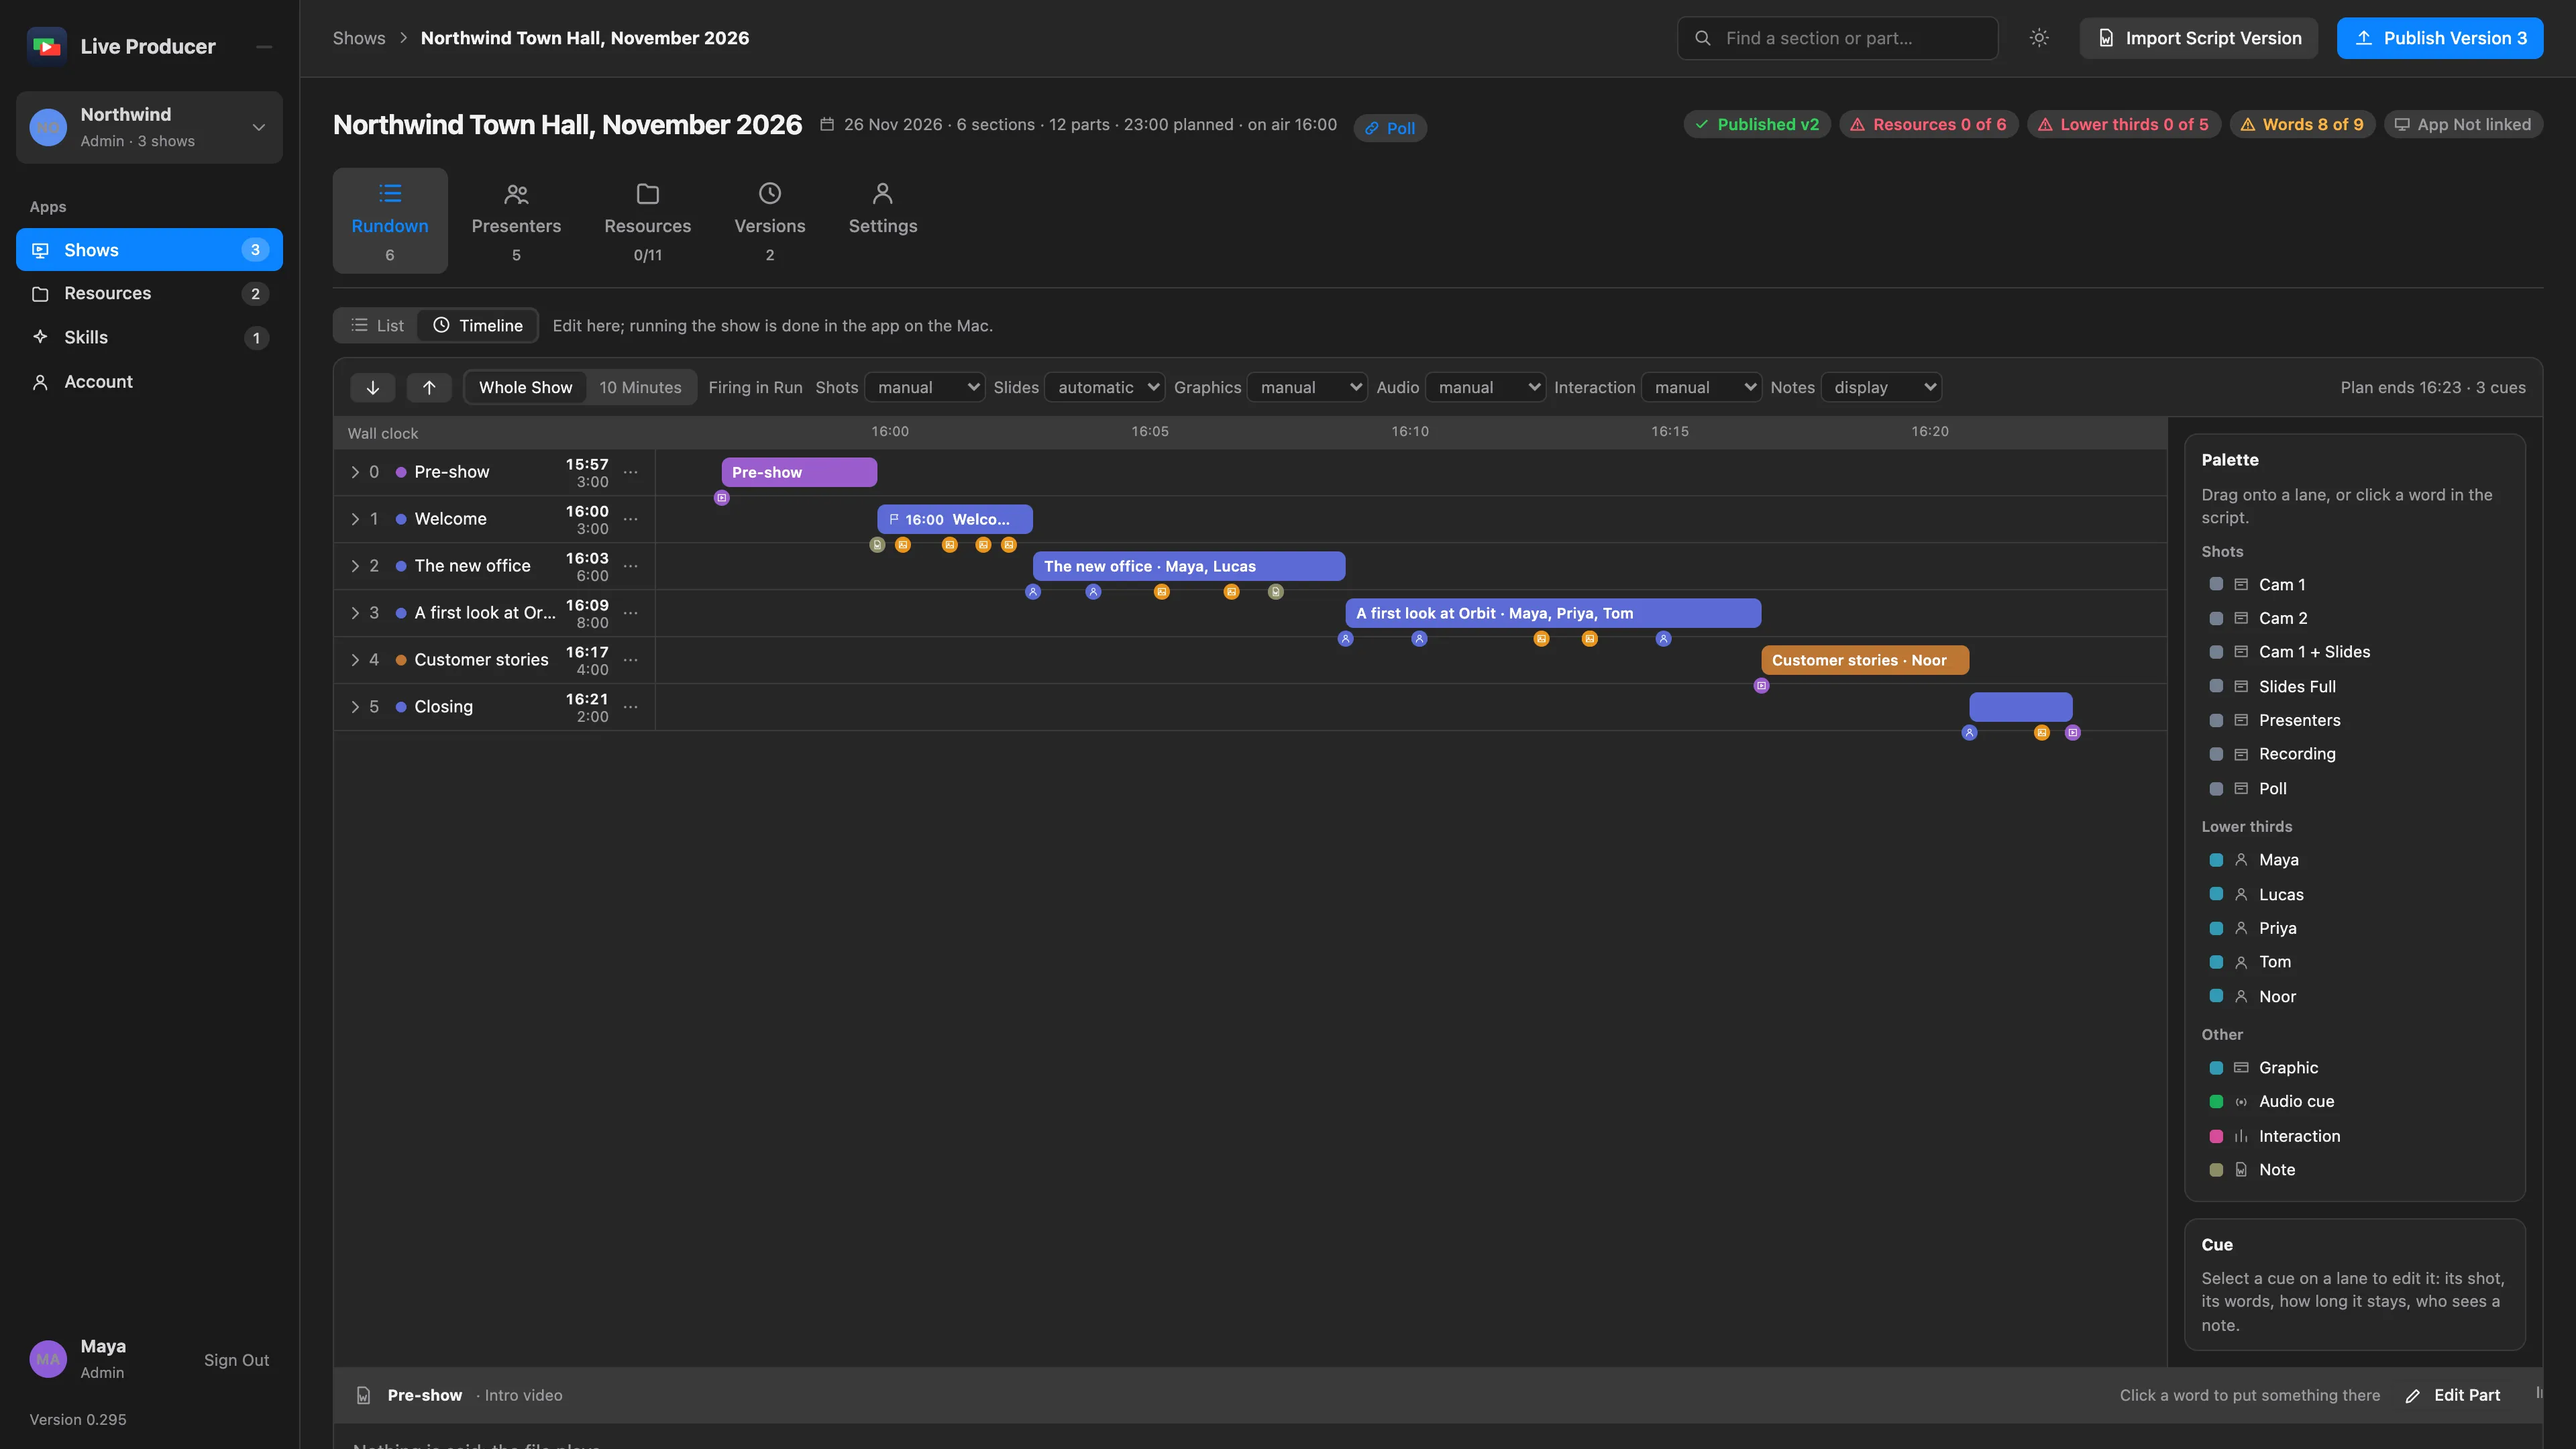Move section up with the up arrow
The image size is (2576, 1449).
pyautogui.click(x=429, y=387)
